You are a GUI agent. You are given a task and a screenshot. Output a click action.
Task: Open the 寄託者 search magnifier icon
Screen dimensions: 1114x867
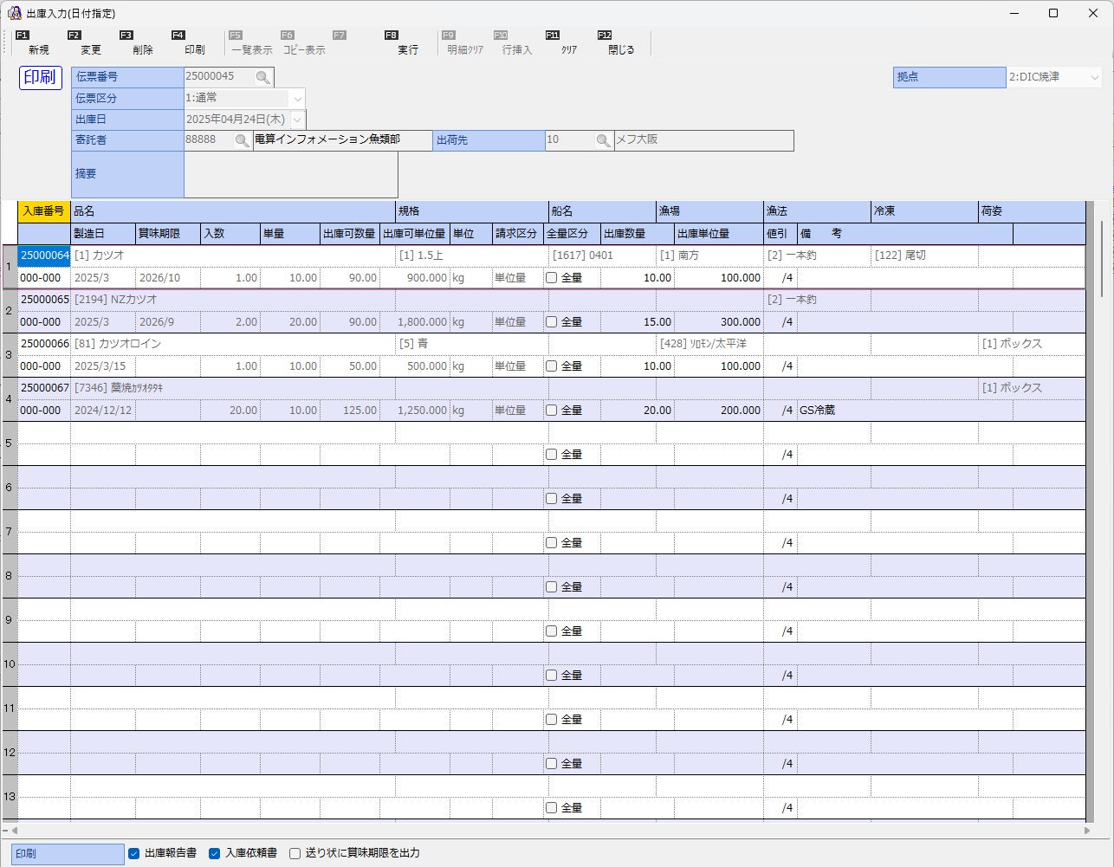coord(242,140)
